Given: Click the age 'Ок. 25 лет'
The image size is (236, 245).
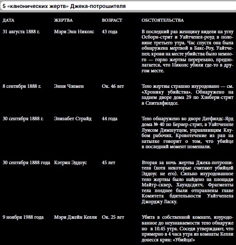Looking at the screenshot, I should pos(113,217).
